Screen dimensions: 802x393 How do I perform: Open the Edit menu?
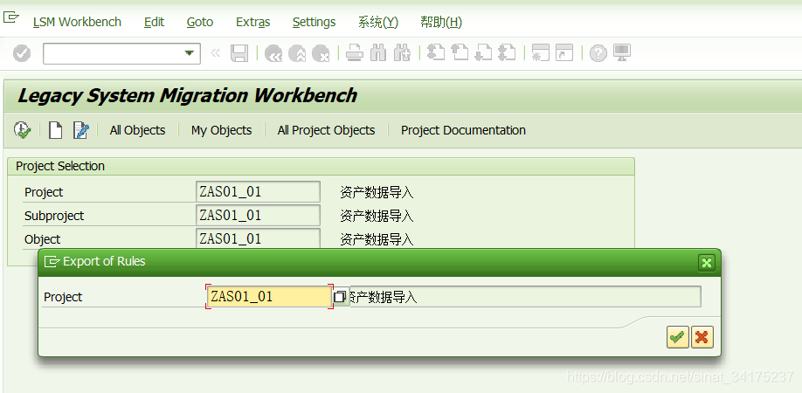(154, 22)
